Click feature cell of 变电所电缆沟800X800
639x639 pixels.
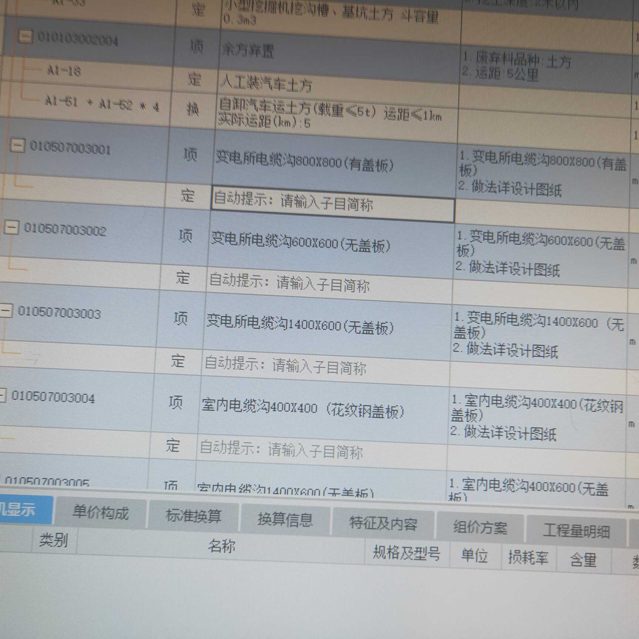[x=542, y=174]
